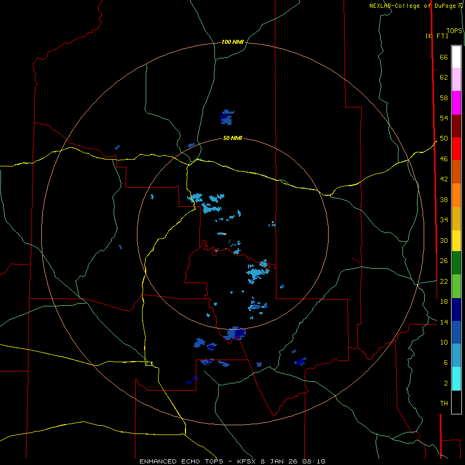
Task: Click the dark green legend swatch near 26
Action: pyautogui.click(x=456, y=263)
